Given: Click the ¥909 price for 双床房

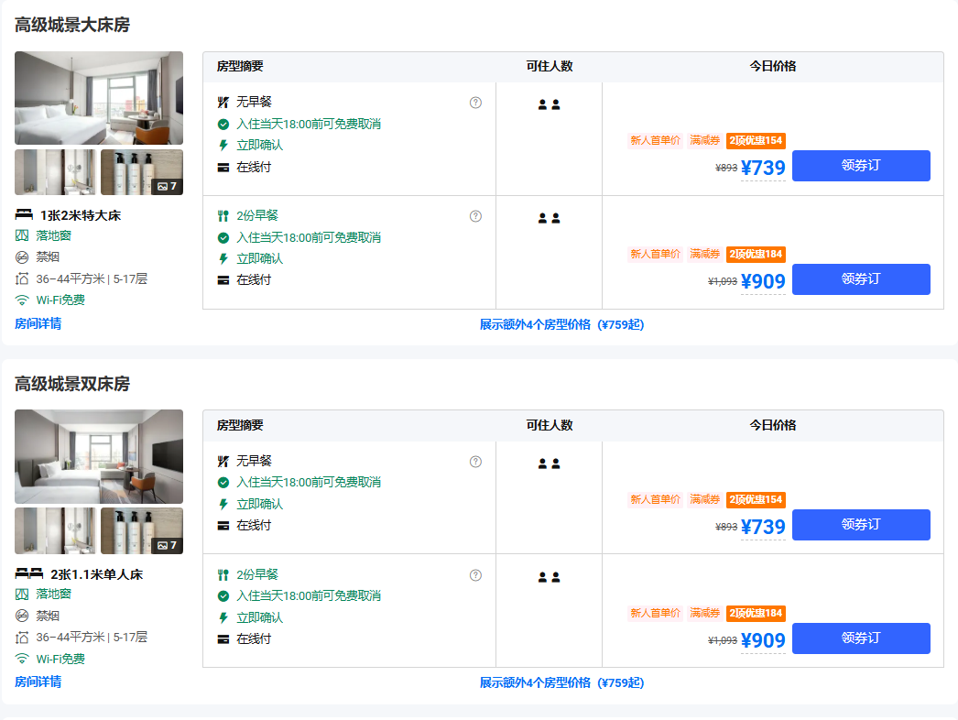Looking at the screenshot, I should 763,641.
